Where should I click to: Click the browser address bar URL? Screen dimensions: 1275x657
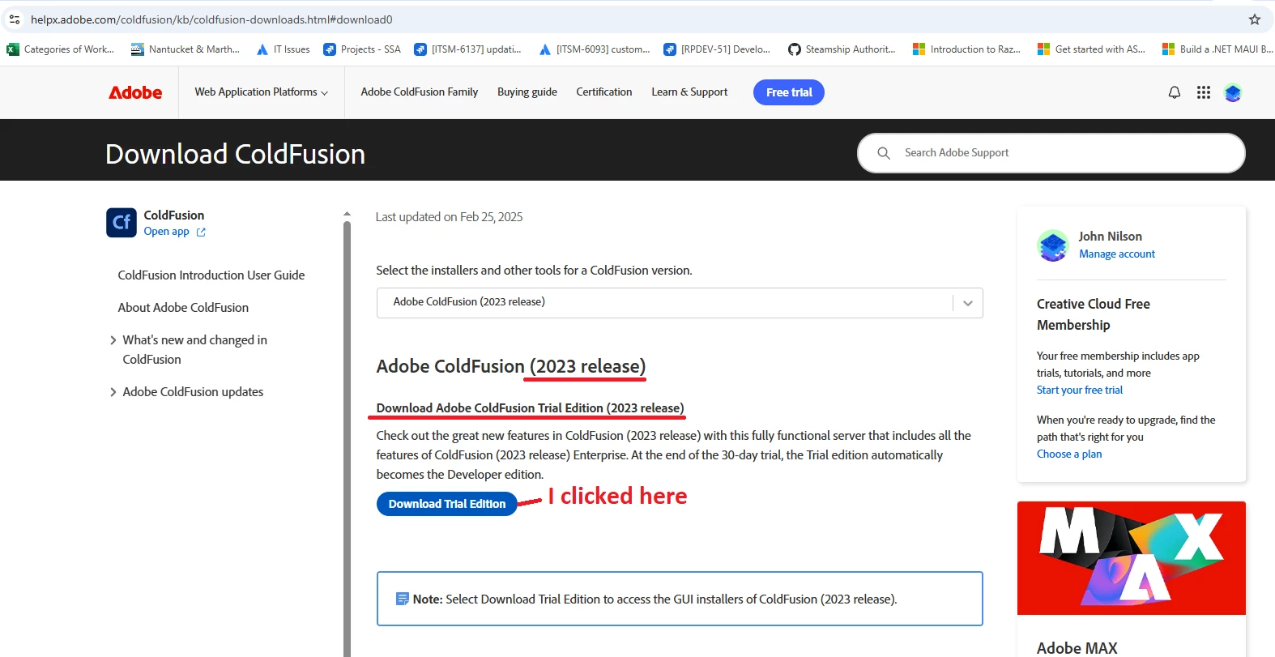click(211, 19)
